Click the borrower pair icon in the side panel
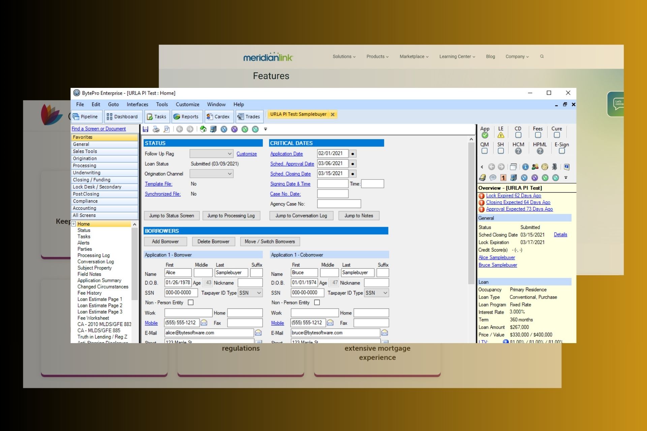Viewport: 647px width, 431px height. tap(535, 167)
